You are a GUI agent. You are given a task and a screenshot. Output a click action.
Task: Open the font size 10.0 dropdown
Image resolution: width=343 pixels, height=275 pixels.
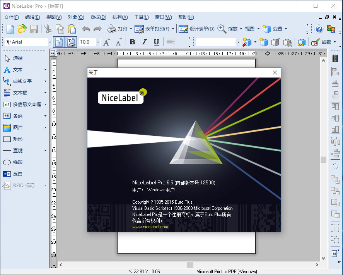click(98, 42)
